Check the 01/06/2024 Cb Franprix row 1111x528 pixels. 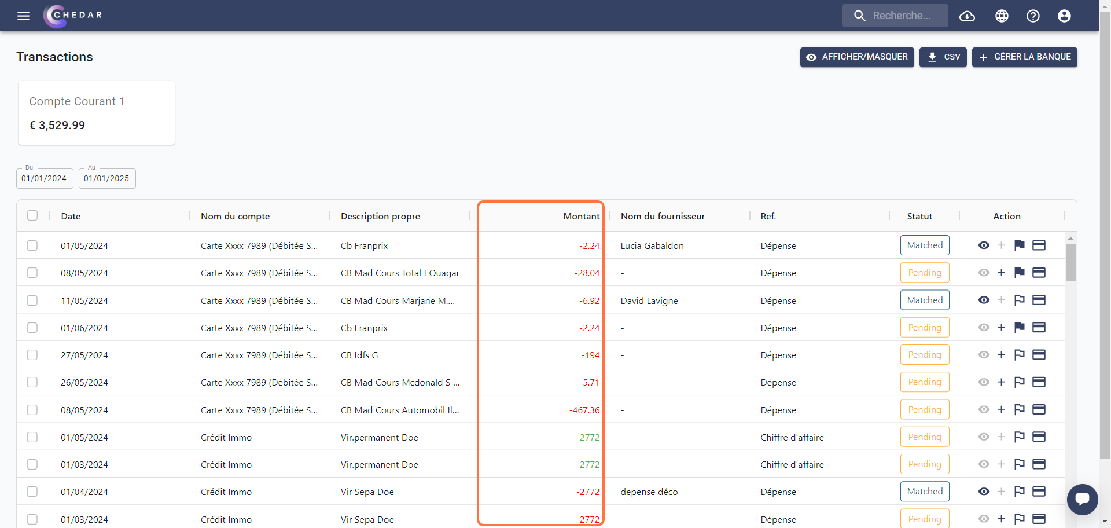coord(32,328)
